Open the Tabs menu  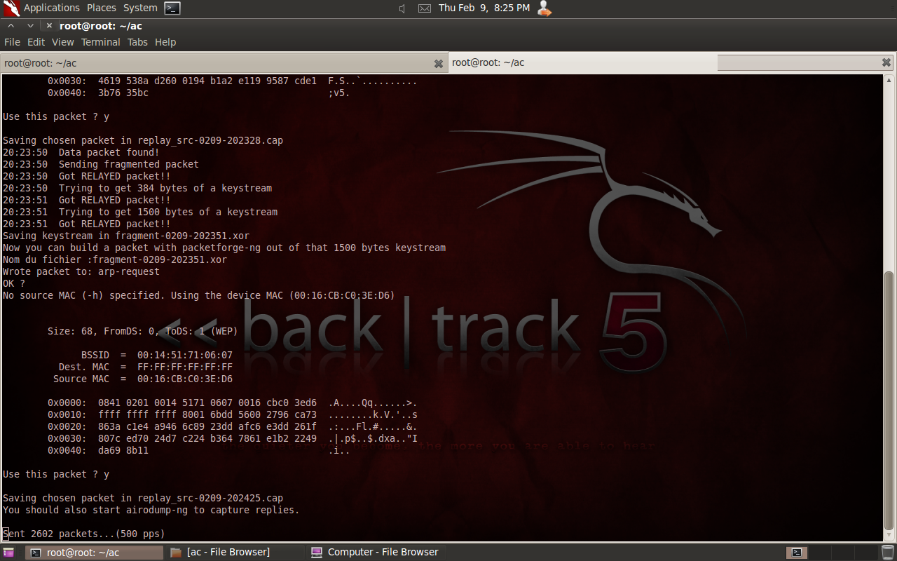(x=137, y=42)
